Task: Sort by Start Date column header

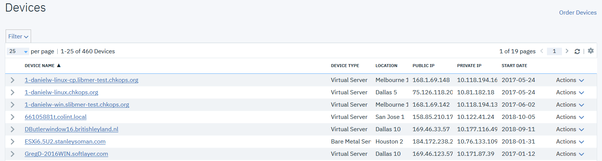Action: [x=514, y=66]
